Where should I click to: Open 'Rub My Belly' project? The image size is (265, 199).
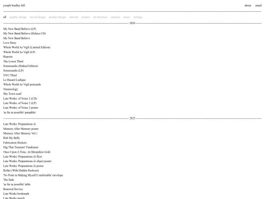pyautogui.click(x=11, y=138)
